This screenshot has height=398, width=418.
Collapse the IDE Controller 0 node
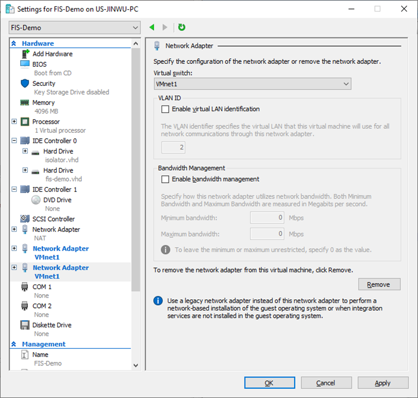tap(14, 140)
